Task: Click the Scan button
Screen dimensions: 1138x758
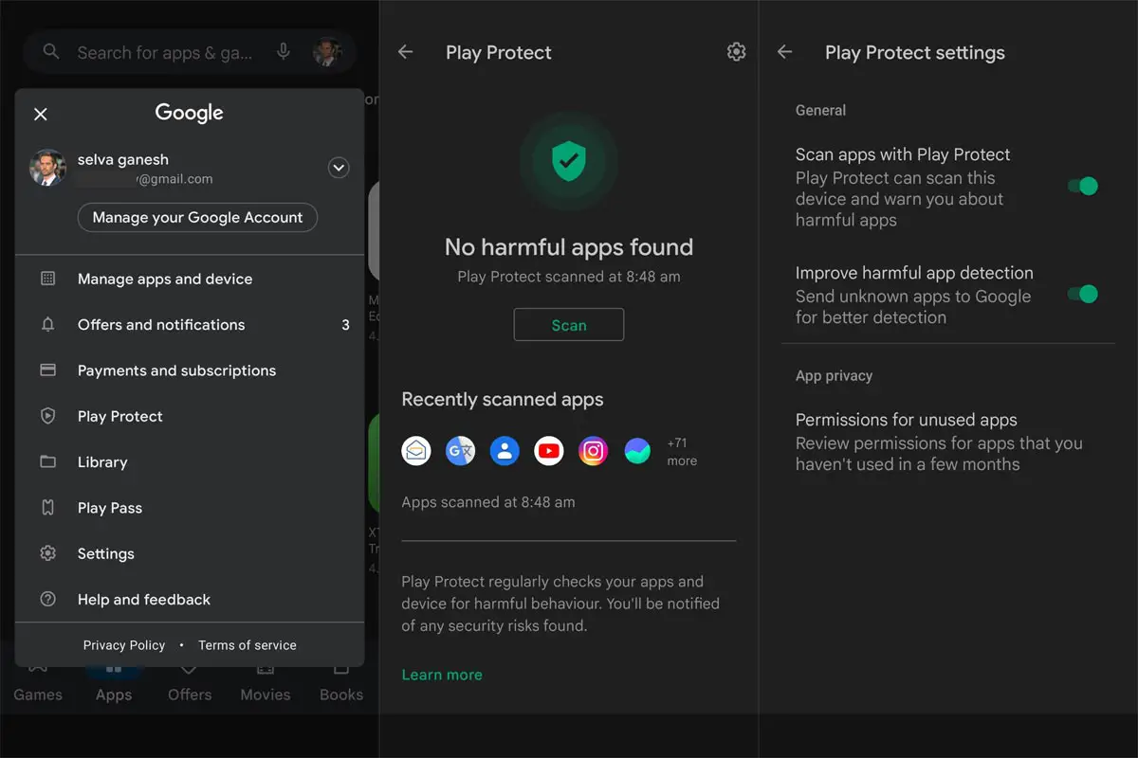Action: tap(569, 325)
